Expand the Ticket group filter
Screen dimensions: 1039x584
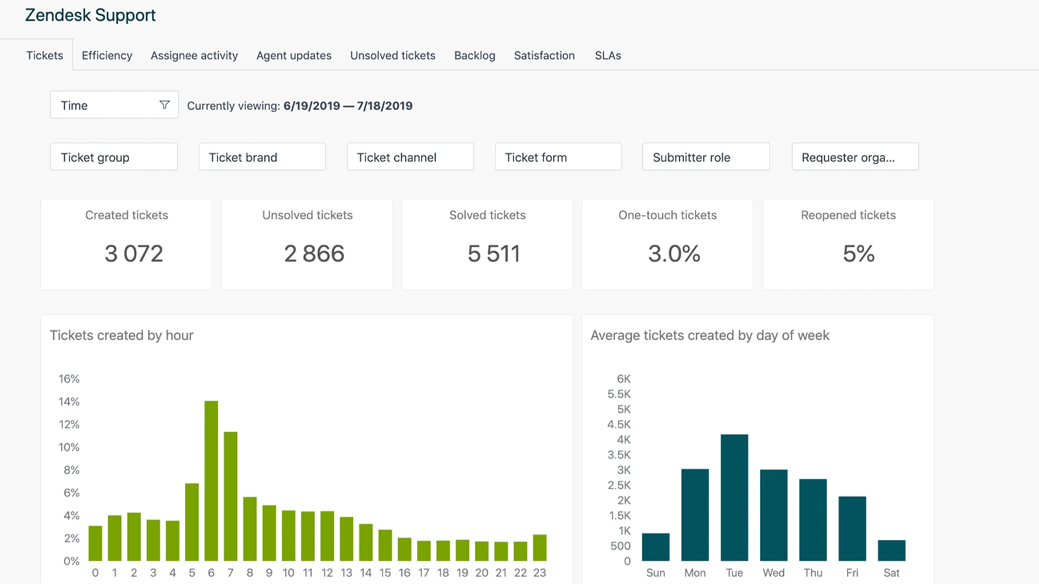[x=114, y=156]
